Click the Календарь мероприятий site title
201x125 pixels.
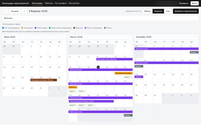pyautogui.click(x=15, y=3)
